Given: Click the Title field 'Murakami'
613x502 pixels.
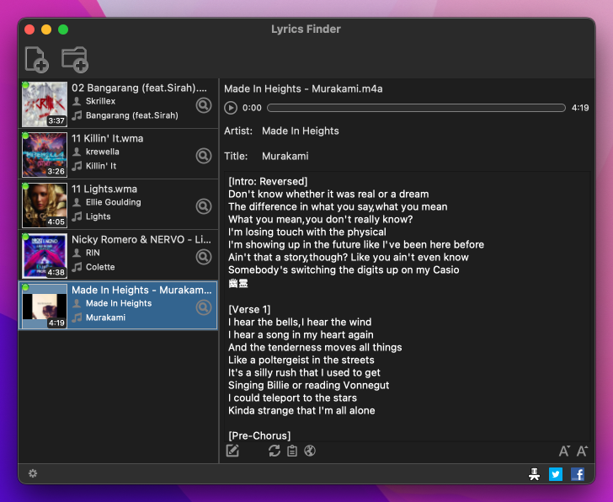Looking at the screenshot, I should click(285, 157).
